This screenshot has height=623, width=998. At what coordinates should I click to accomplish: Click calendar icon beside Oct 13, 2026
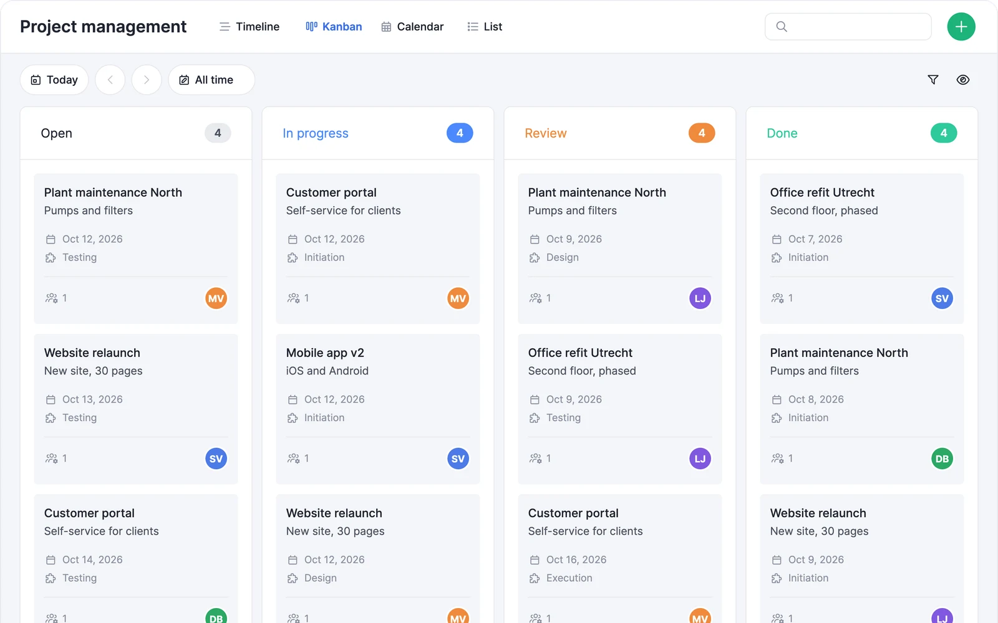(51, 399)
